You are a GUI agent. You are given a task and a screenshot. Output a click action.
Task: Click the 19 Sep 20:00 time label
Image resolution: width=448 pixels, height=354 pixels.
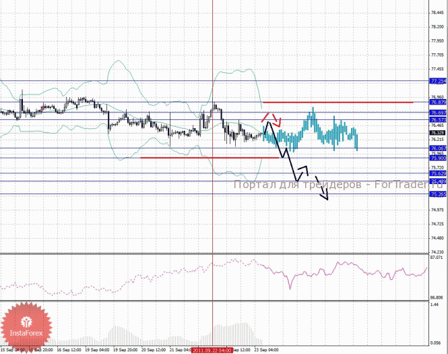pyautogui.click(x=125, y=350)
